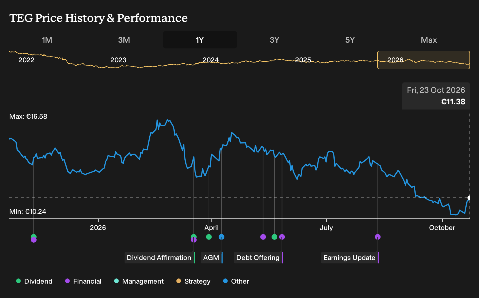Click the April x-axis label
479x298 pixels.
212,228
